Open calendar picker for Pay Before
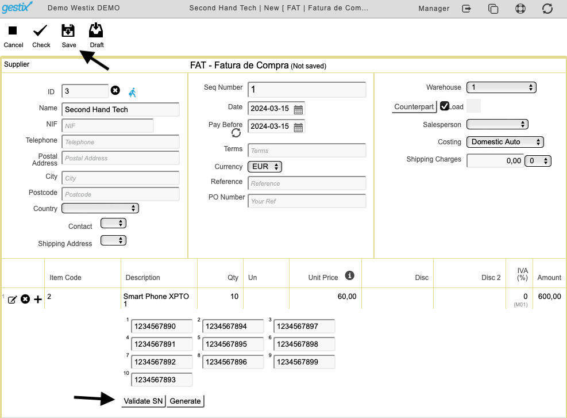The height and width of the screenshot is (418, 567). [x=298, y=127]
